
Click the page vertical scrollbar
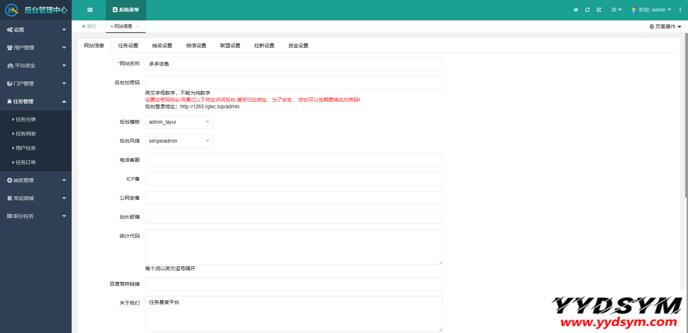(x=686, y=115)
